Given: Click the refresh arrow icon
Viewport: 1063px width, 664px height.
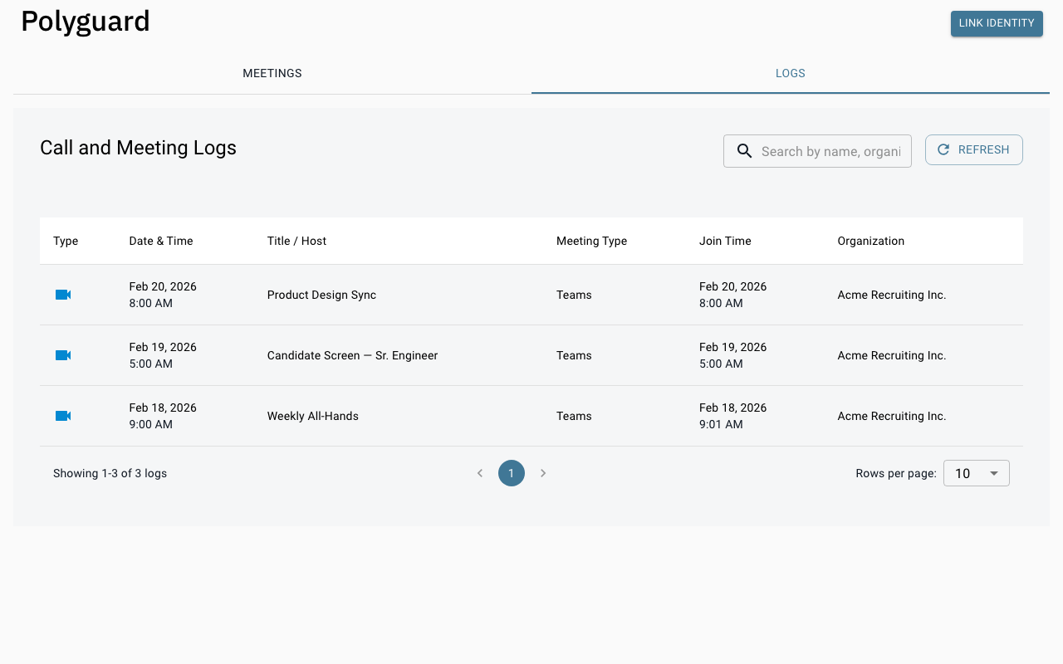Looking at the screenshot, I should tap(943, 149).
